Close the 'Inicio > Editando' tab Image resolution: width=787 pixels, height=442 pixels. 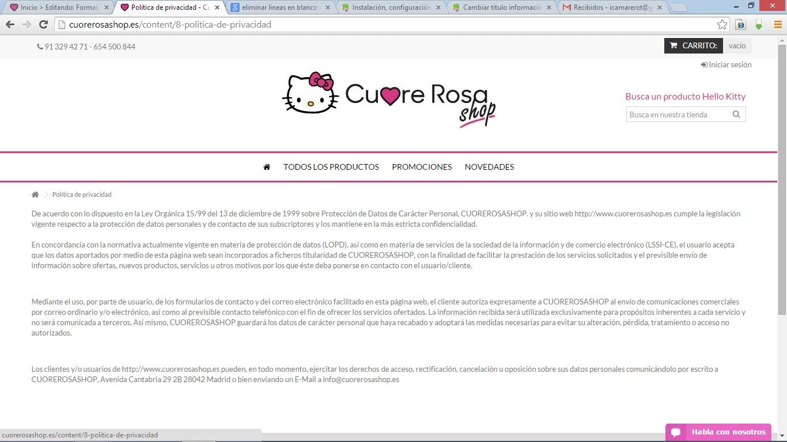(106, 7)
